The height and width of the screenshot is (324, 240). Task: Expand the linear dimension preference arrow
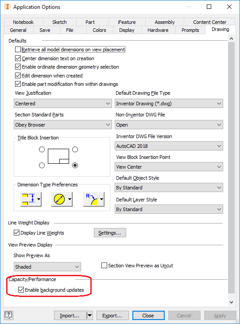[39, 199]
